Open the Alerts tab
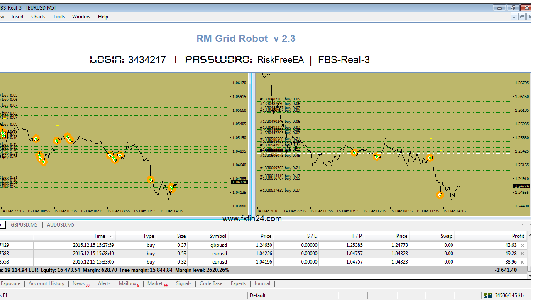535x305 pixels. pyautogui.click(x=104, y=283)
